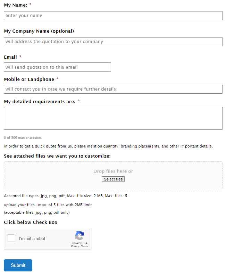Click the My Name input field

[x=113, y=16]
